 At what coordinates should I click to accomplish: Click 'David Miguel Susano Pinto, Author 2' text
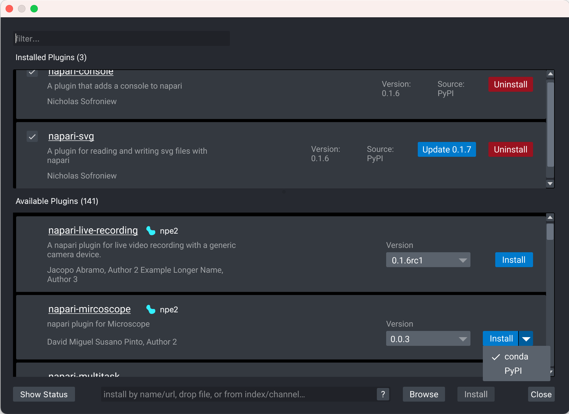click(x=112, y=342)
